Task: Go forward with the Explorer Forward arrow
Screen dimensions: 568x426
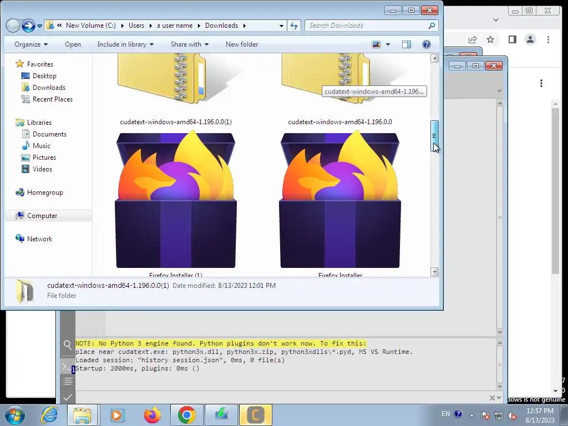Action: (28, 26)
